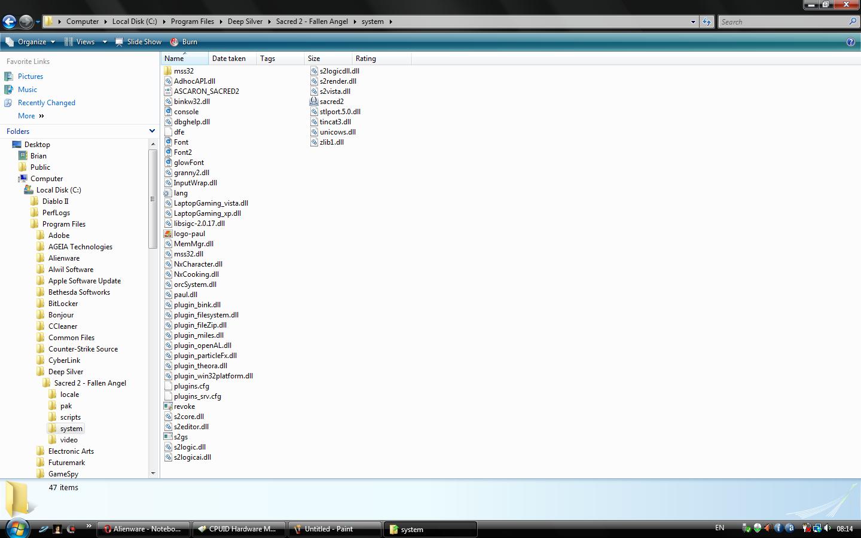Sort by Size column header
861x538 pixels.
click(328, 59)
